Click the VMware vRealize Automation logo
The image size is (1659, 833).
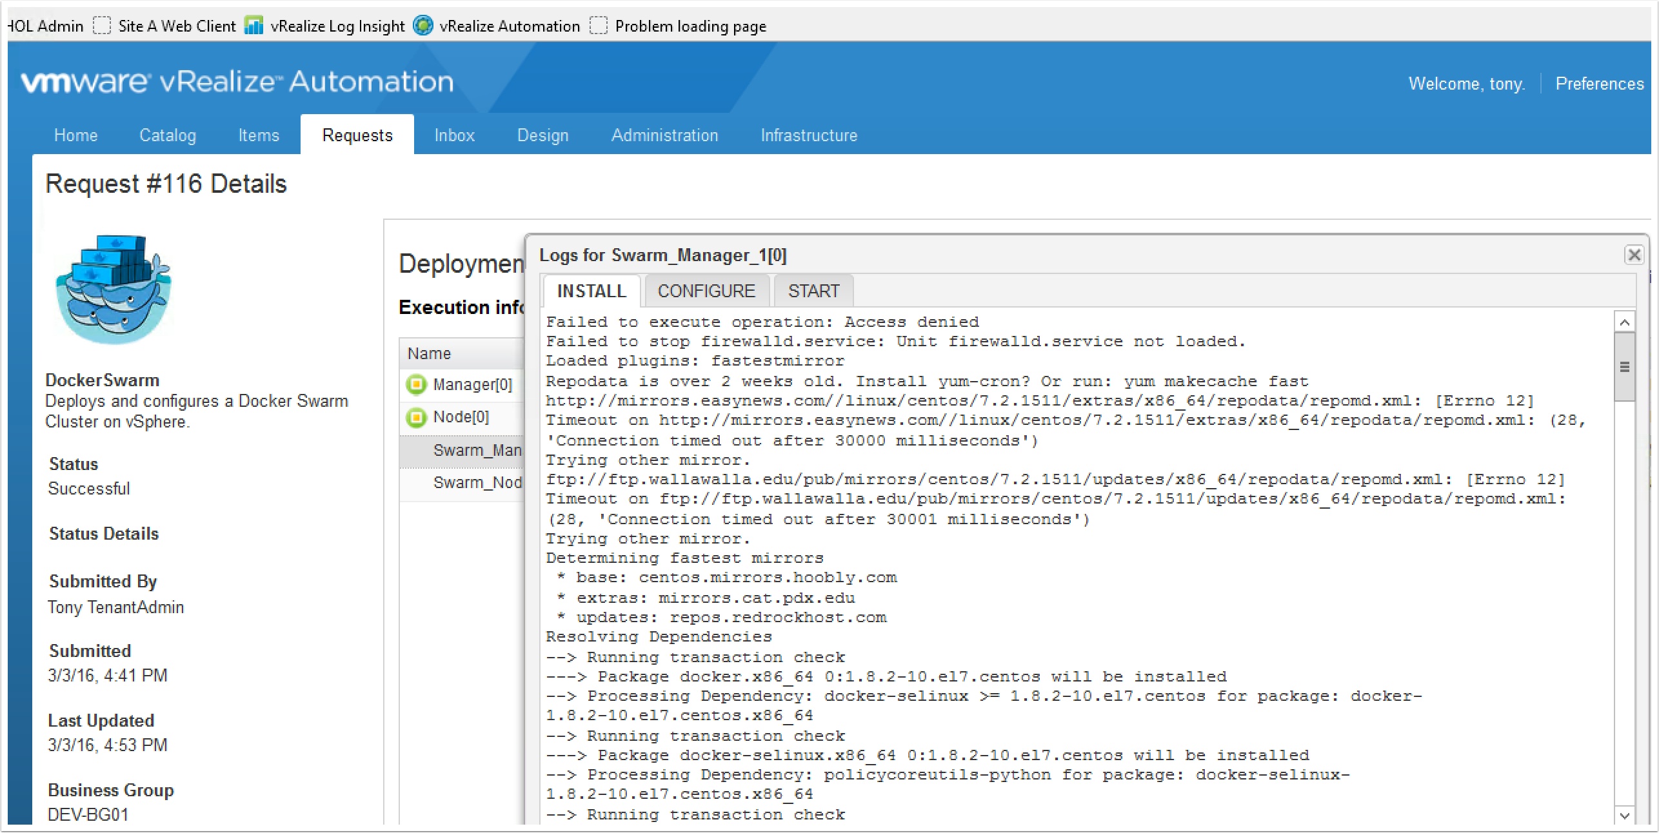[x=237, y=82]
